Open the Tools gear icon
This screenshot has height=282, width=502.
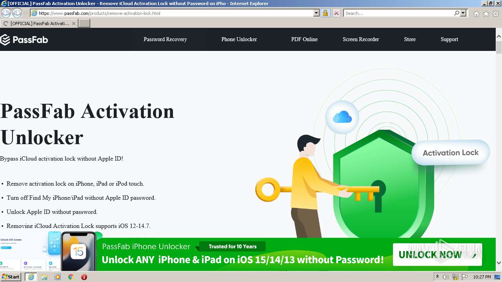(496, 14)
